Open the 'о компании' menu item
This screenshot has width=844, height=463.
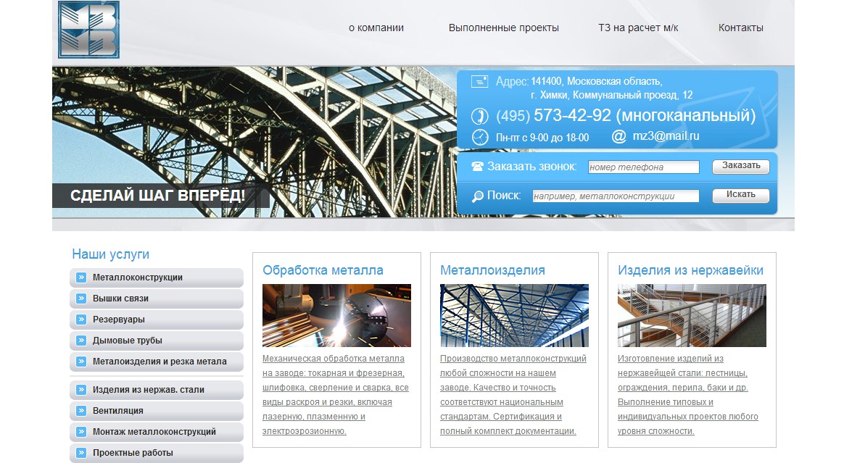[x=376, y=28]
